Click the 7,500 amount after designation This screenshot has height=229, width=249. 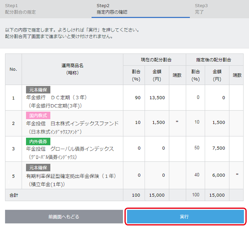pos(219,148)
